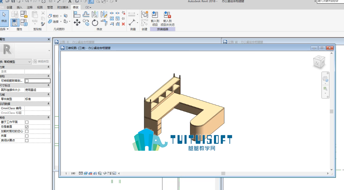Click the red Delete icon
The image size is (344, 190).
123,24
